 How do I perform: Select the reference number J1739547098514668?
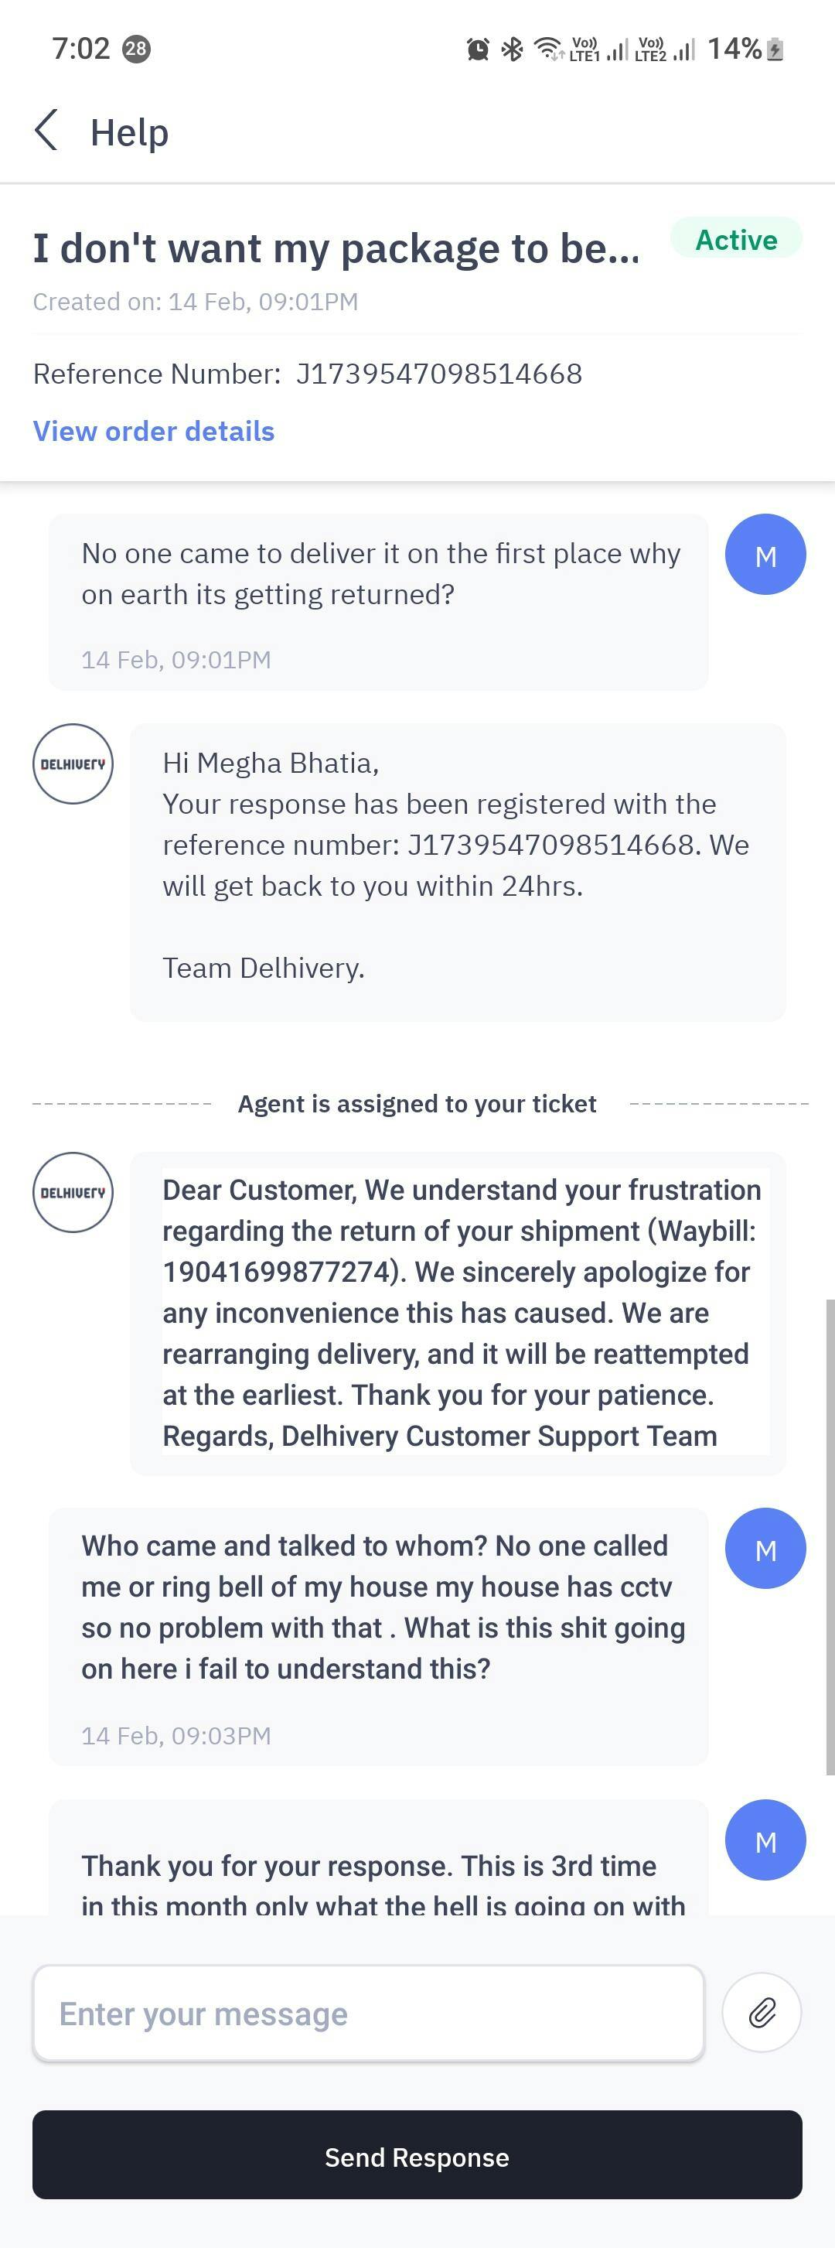click(x=439, y=374)
